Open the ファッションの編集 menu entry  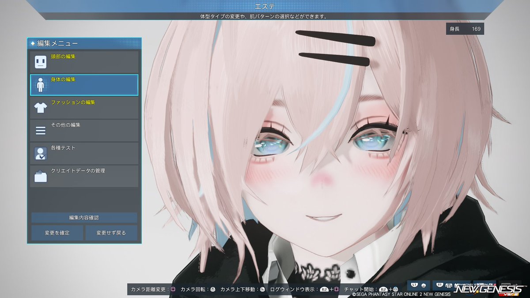[x=84, y=108]
